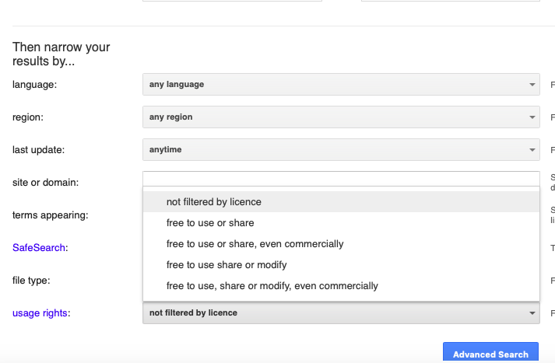Choose the 'free to use or share' option
The image size is (555, 363).
tap(210, 223)
